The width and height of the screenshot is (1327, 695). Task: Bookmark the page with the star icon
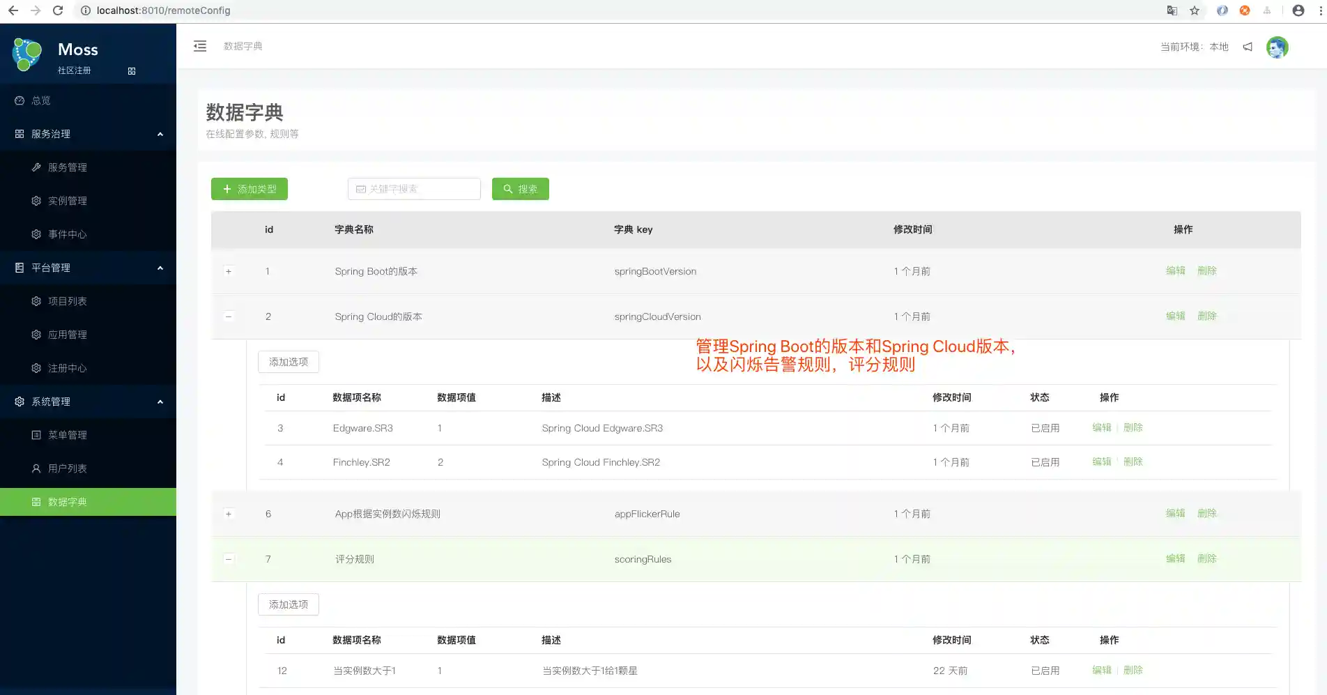point(1195,10)
